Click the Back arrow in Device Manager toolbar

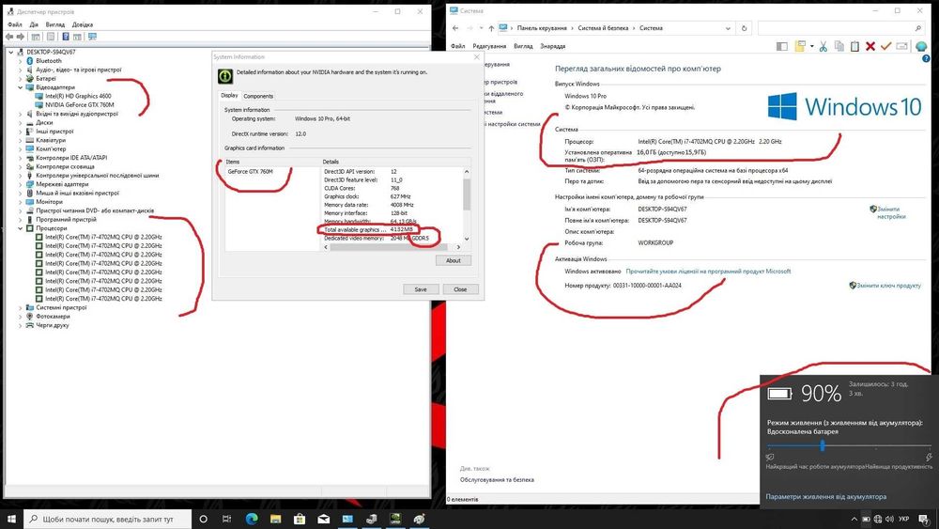click(x=9, y=37)
